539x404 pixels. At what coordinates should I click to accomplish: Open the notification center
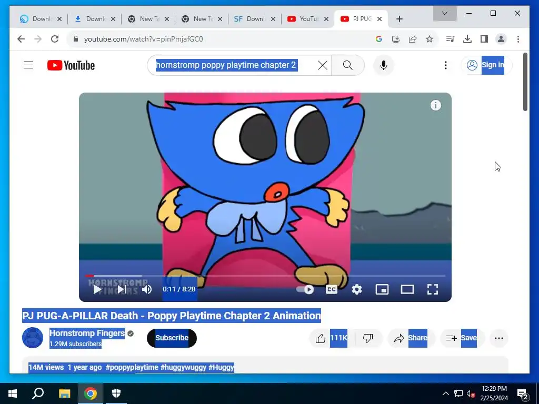coord(523,393)
